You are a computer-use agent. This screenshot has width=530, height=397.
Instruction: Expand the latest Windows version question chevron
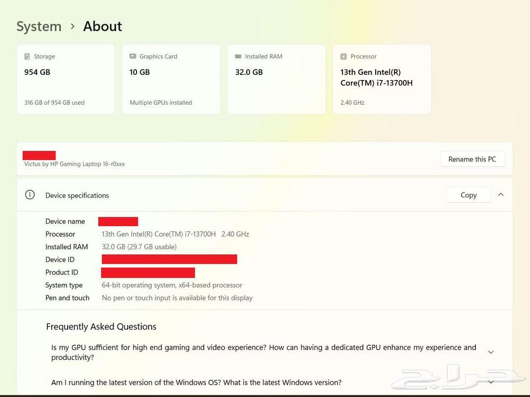(491, 382)
